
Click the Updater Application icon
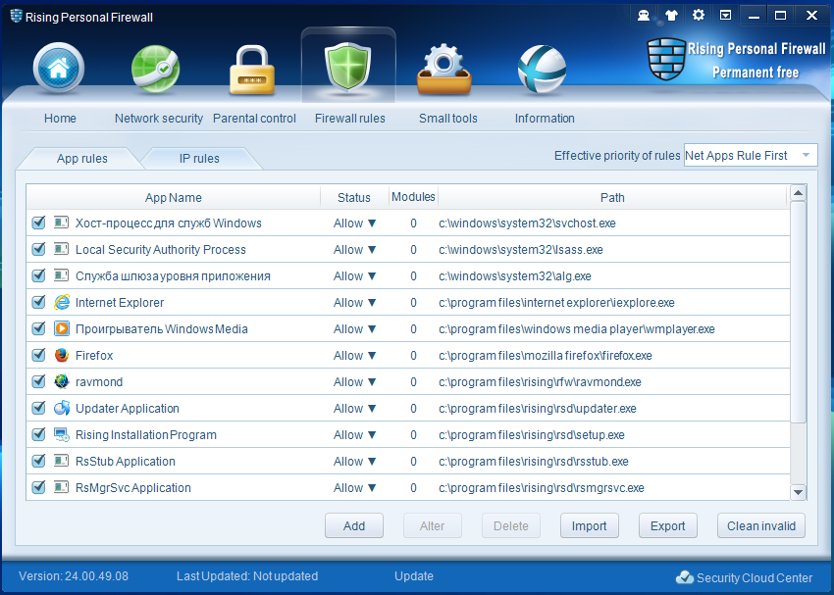[x=62, y=408]
